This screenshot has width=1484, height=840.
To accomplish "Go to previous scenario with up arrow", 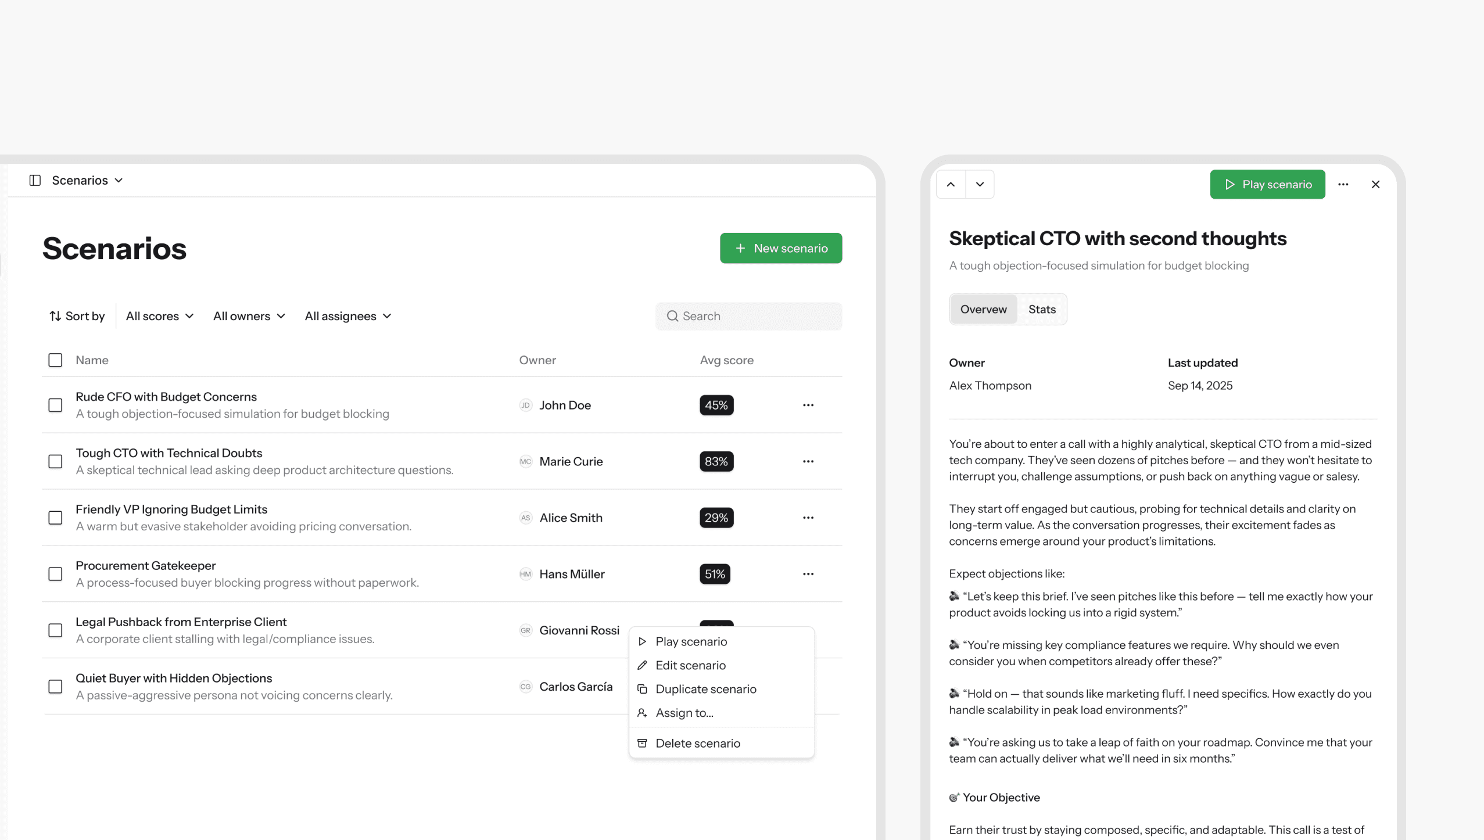I will (x=951, y=184).
